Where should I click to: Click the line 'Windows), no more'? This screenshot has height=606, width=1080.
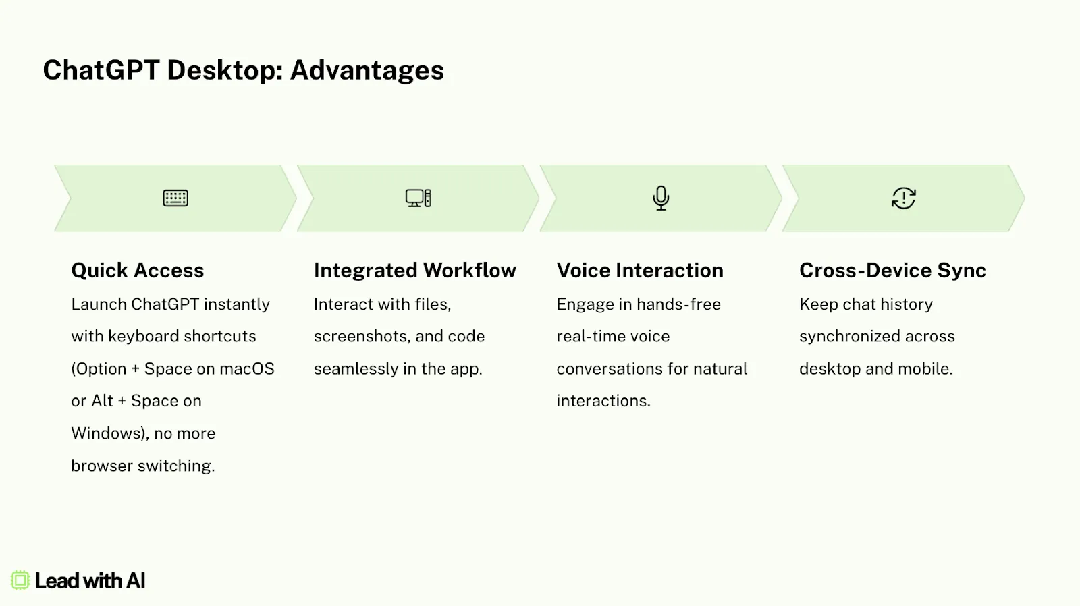[144, 433]
